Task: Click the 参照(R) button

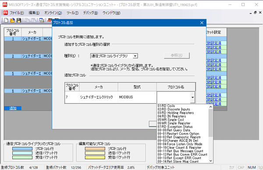Action: [177, 56]
